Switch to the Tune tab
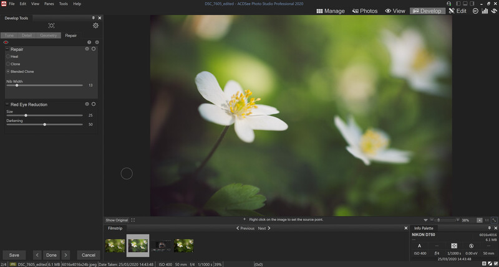499x267 pixels. click(9, 35)
